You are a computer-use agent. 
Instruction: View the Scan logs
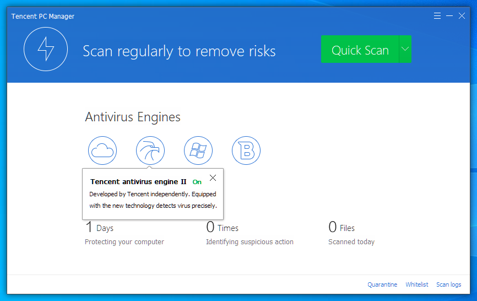[x=448, y=284]
